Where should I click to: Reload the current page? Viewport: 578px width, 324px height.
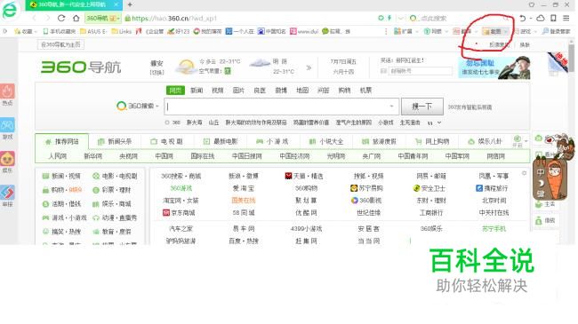pyautogui.click(x=61, y=18)
